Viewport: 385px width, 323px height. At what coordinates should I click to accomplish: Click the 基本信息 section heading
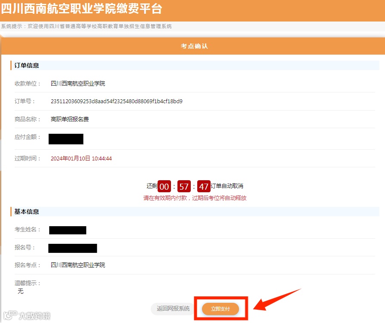tap(27, 212)
